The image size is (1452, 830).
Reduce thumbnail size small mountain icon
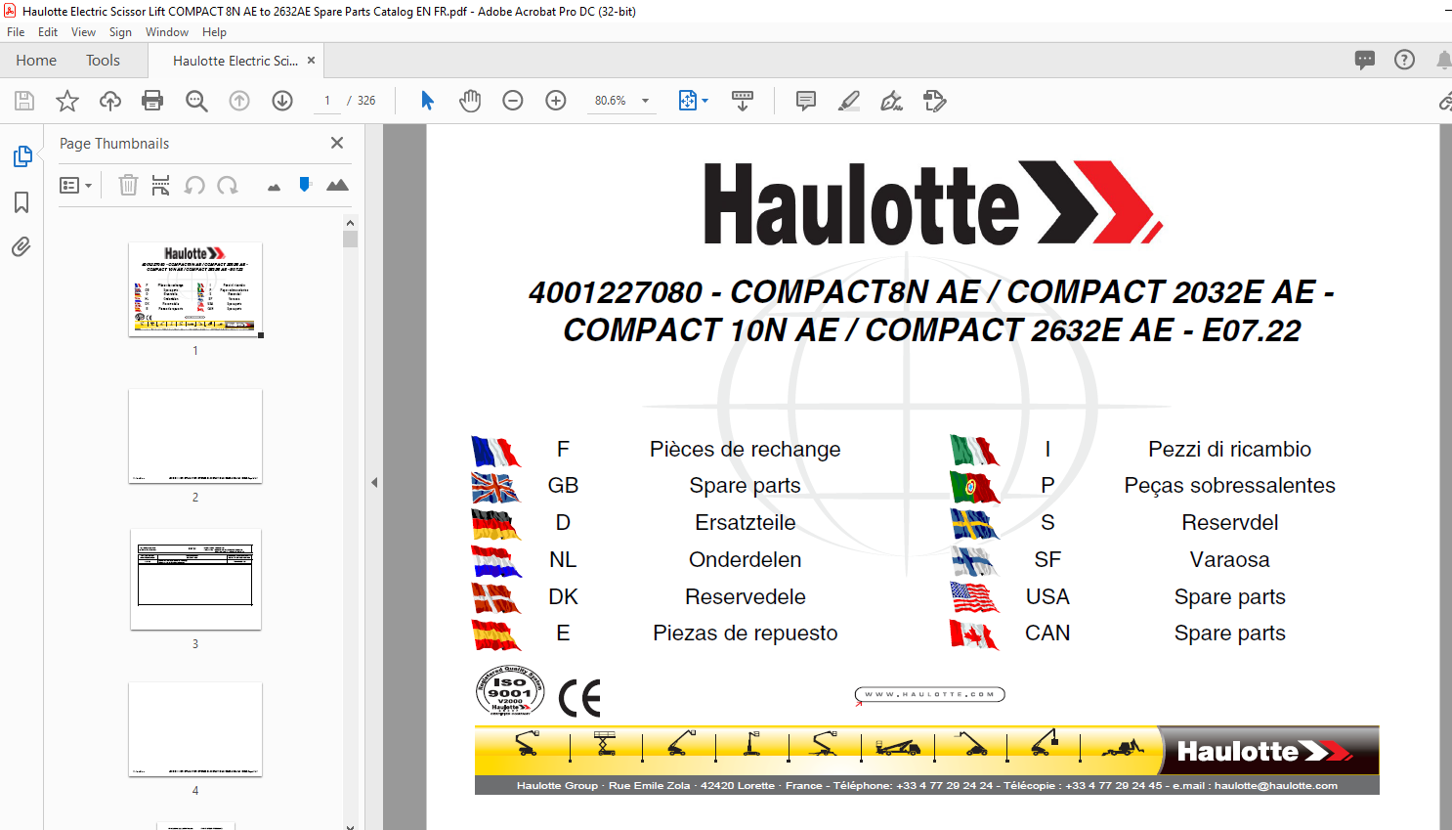[x=274, y=187]
